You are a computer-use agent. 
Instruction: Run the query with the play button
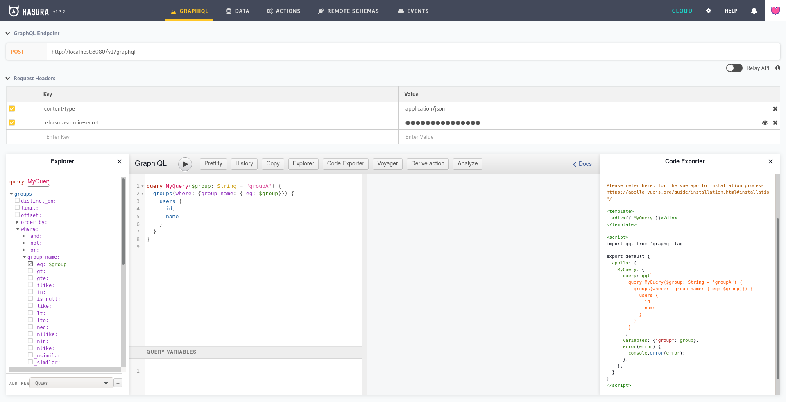click(x=185, y=164)
